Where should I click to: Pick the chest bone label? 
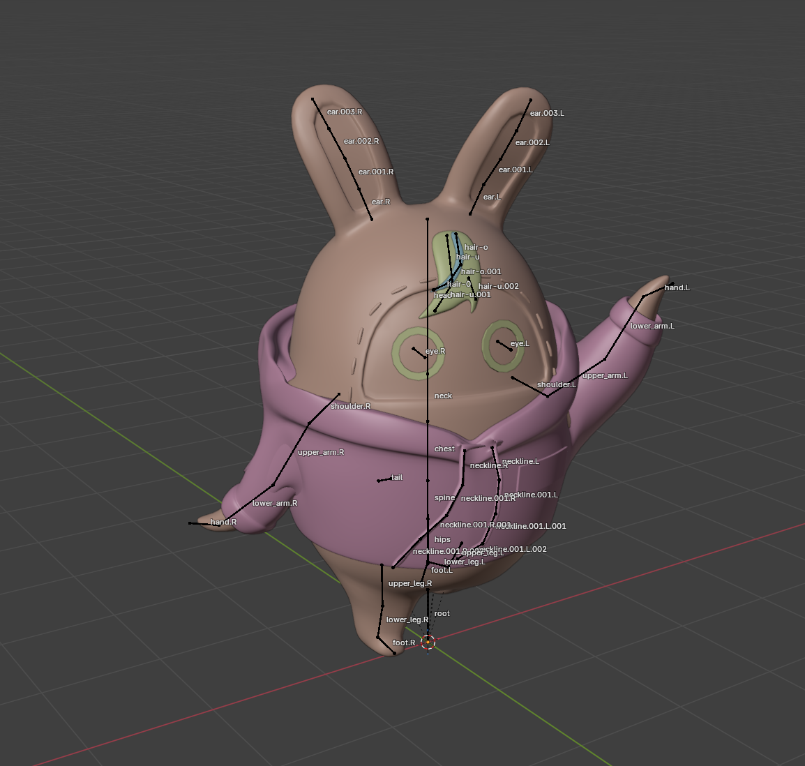[x=444, y=449]
